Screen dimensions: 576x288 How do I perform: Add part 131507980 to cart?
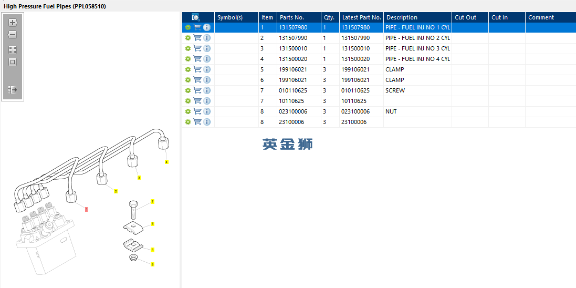point(197,27)
